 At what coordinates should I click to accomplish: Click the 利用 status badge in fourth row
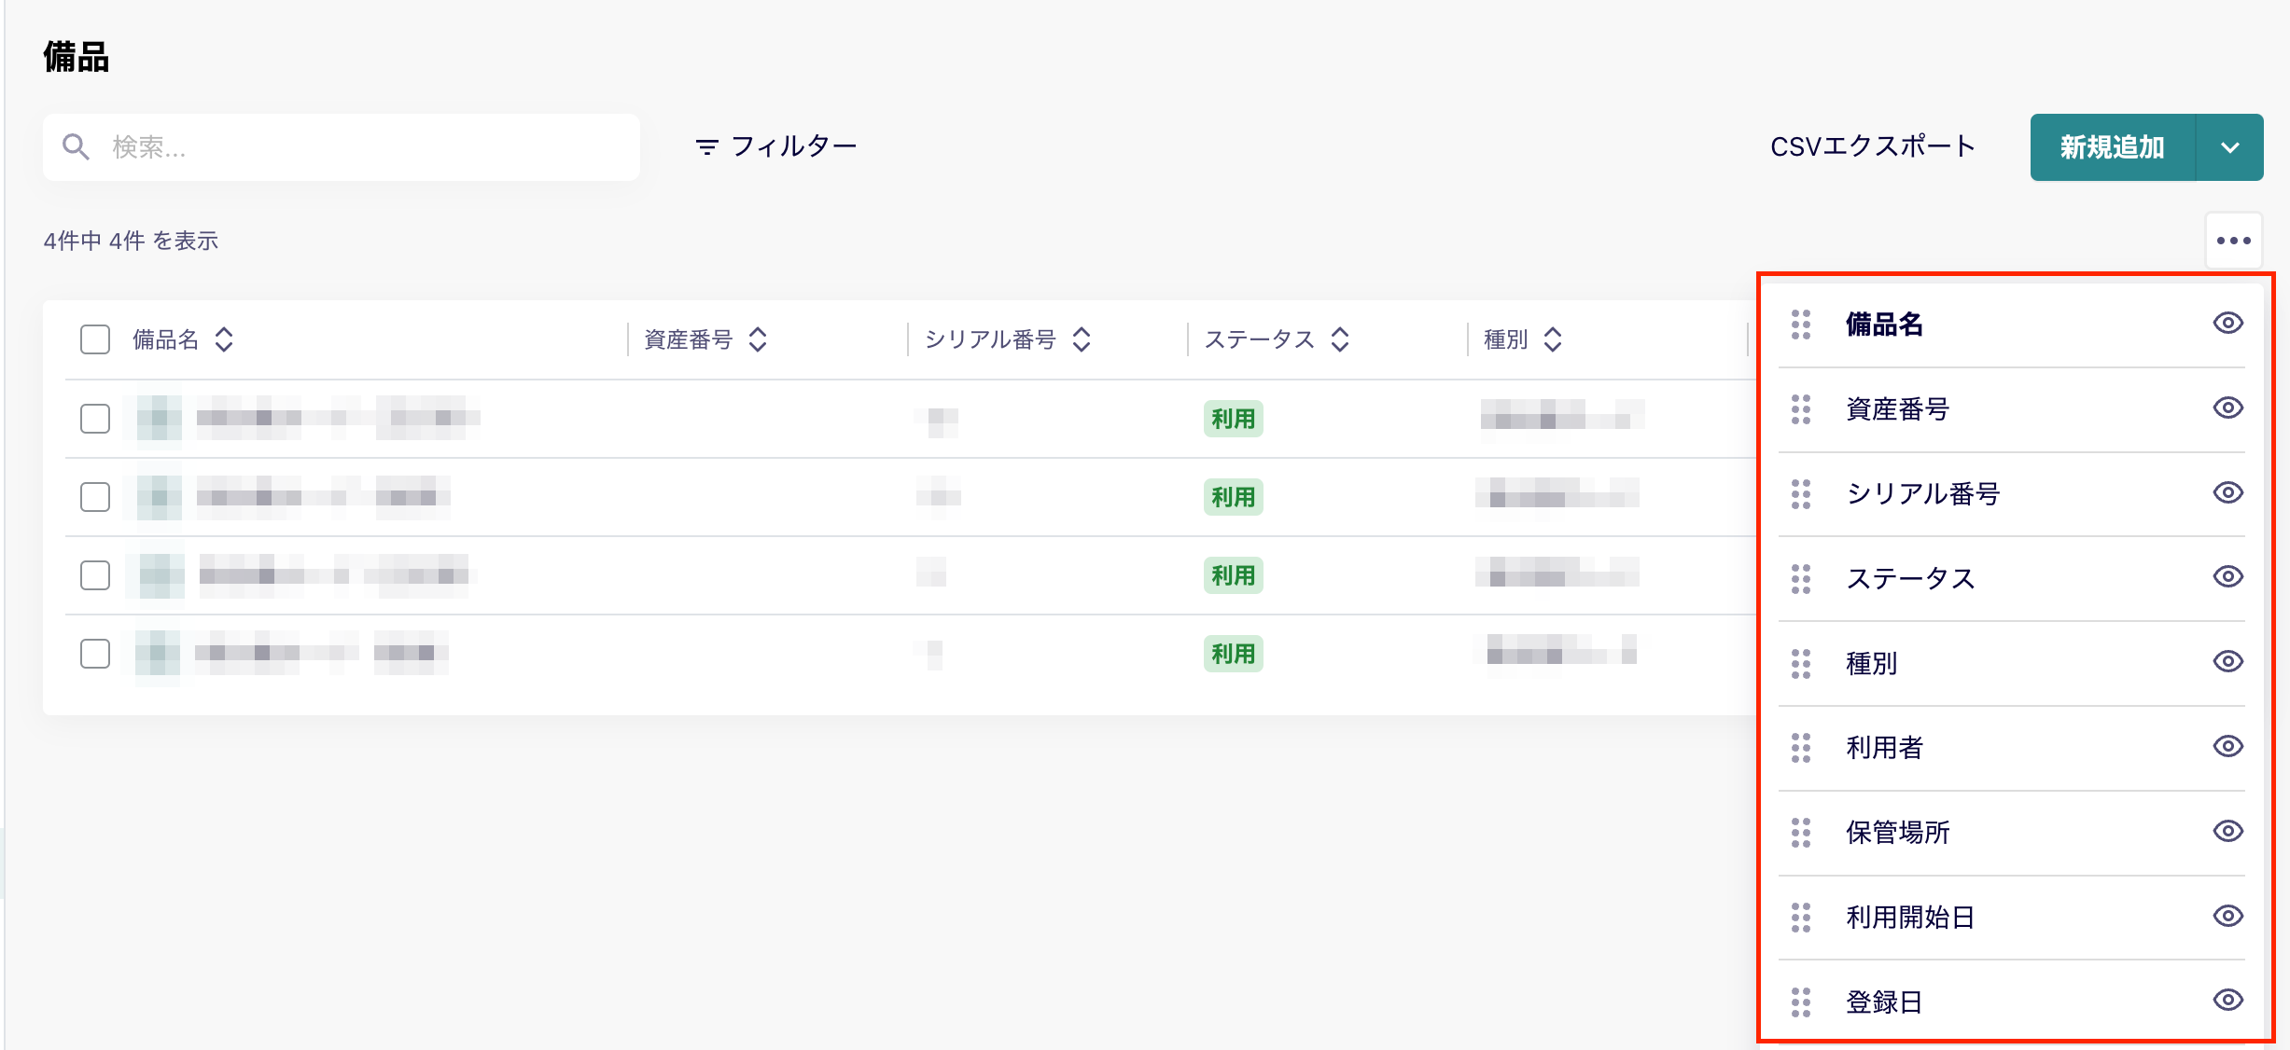tap(1234, 654)
